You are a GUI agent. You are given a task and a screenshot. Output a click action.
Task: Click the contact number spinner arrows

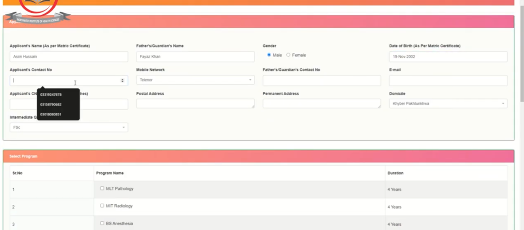tap(122, 80)
